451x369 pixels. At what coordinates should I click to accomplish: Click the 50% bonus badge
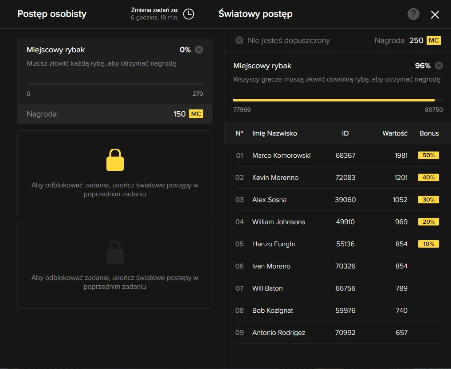[x=428, y=155]
